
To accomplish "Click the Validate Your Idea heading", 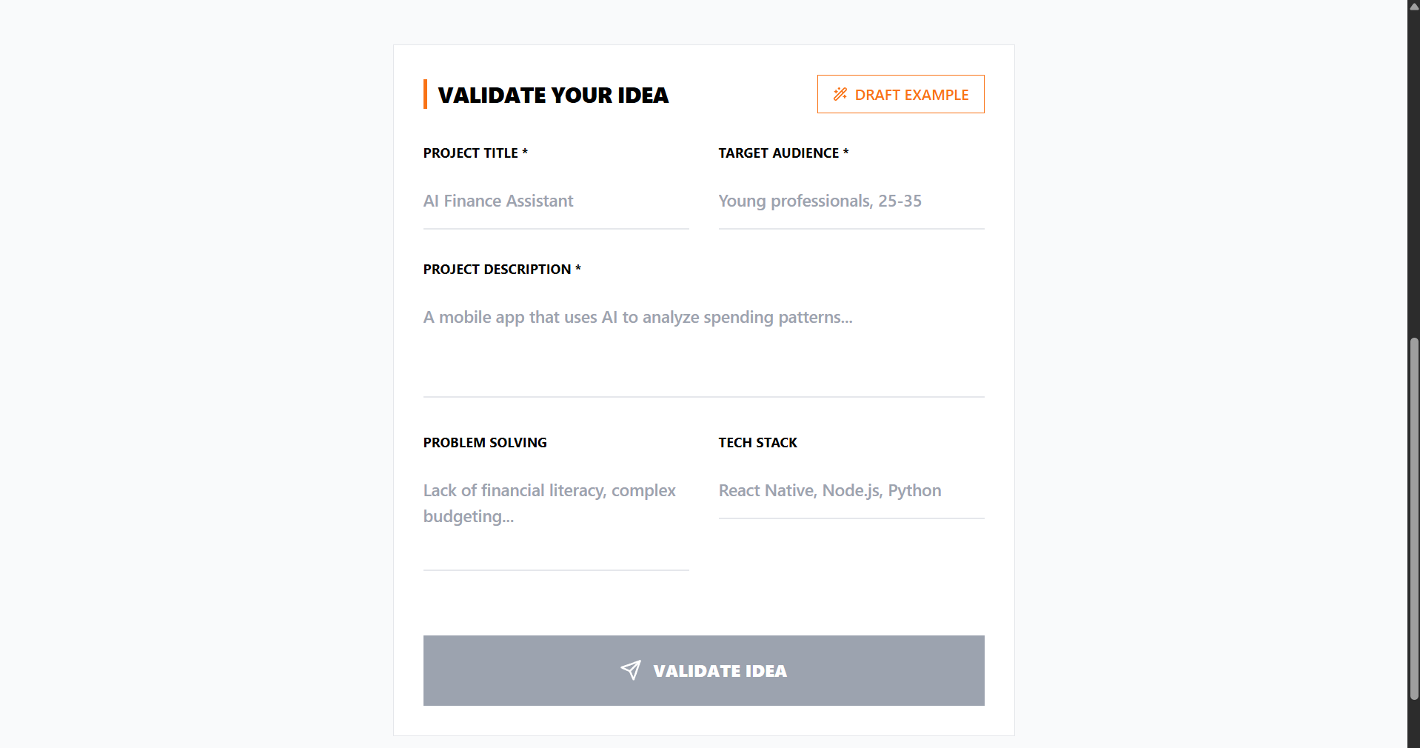I will (x=553, y=96).
